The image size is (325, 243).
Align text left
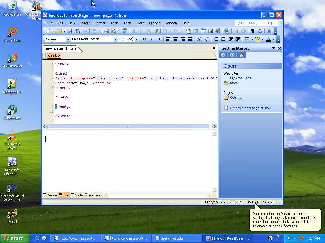(x=168, y=39)
